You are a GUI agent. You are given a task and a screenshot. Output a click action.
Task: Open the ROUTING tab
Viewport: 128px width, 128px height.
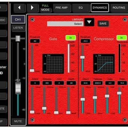(x=119, y=8)
